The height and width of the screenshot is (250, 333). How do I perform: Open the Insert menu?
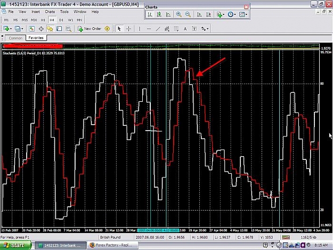click(36, 12)
